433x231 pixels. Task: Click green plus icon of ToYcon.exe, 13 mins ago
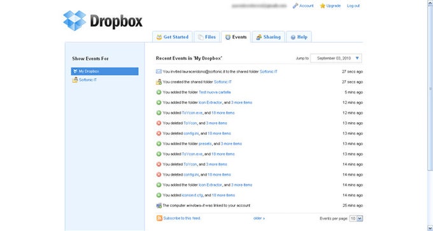159,154
